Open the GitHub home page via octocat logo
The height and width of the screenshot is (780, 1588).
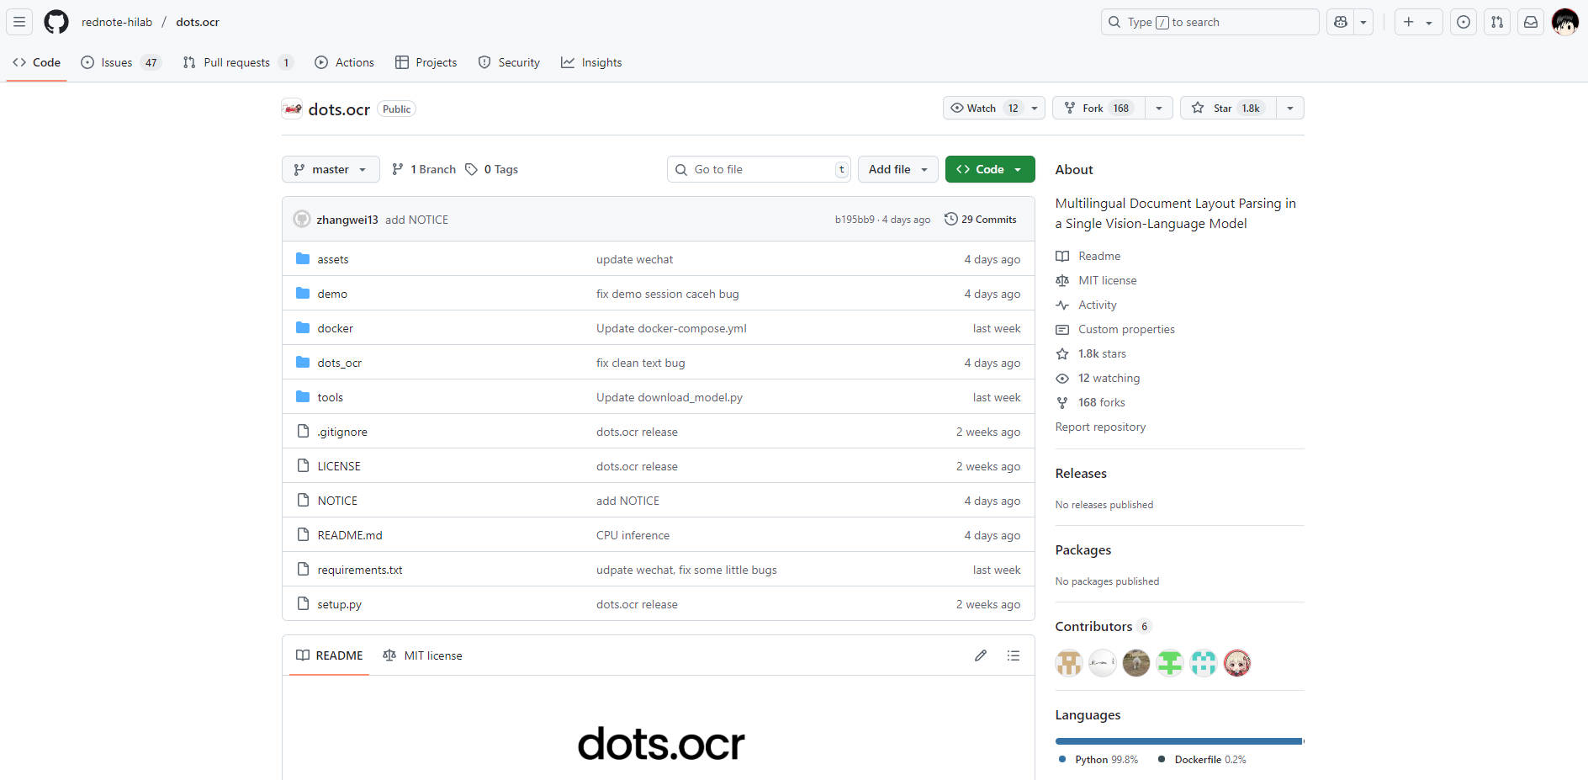click(x=56, y=22)
